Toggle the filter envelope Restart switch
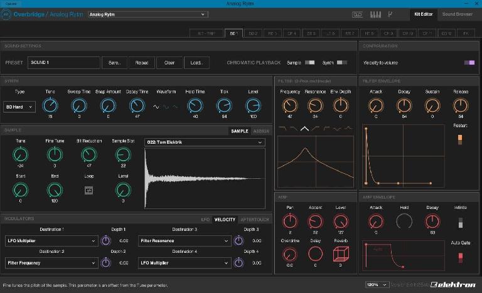Screen dimensions: 482x293 pyautogui.click(x=460, y=139)
